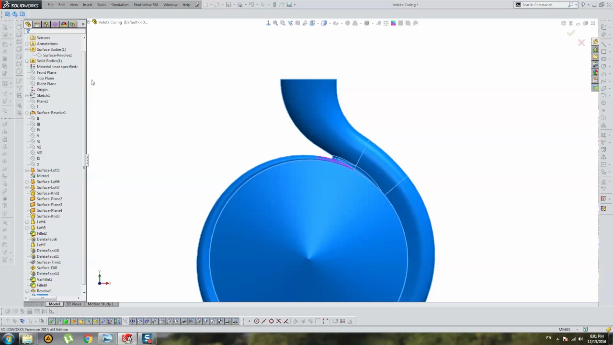
Task: Click the New document icon
Action: [205, 5]
